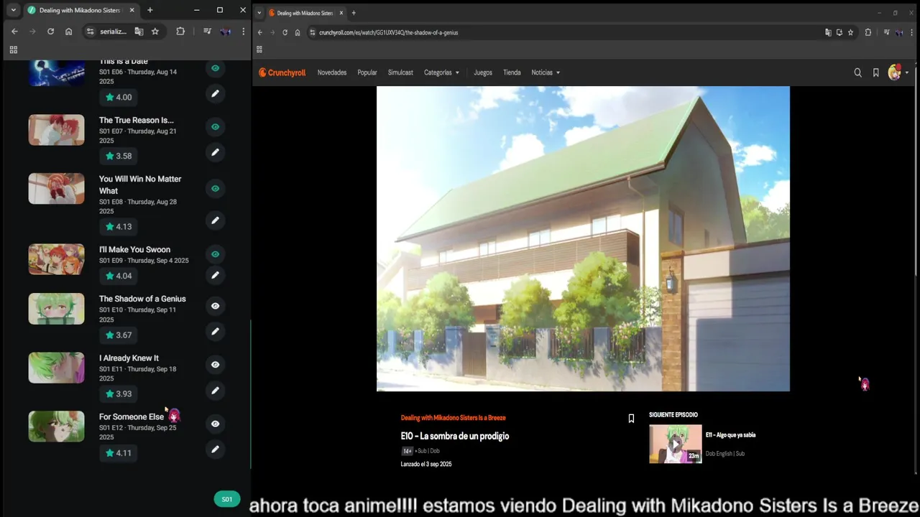Open a new tab in the left window
This screenshot has width=920, height=517.
click(149, 10)
